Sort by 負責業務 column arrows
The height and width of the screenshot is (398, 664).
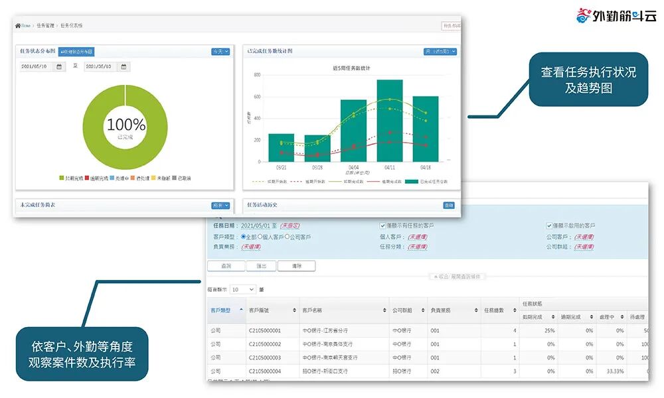(x=476, y=310)
